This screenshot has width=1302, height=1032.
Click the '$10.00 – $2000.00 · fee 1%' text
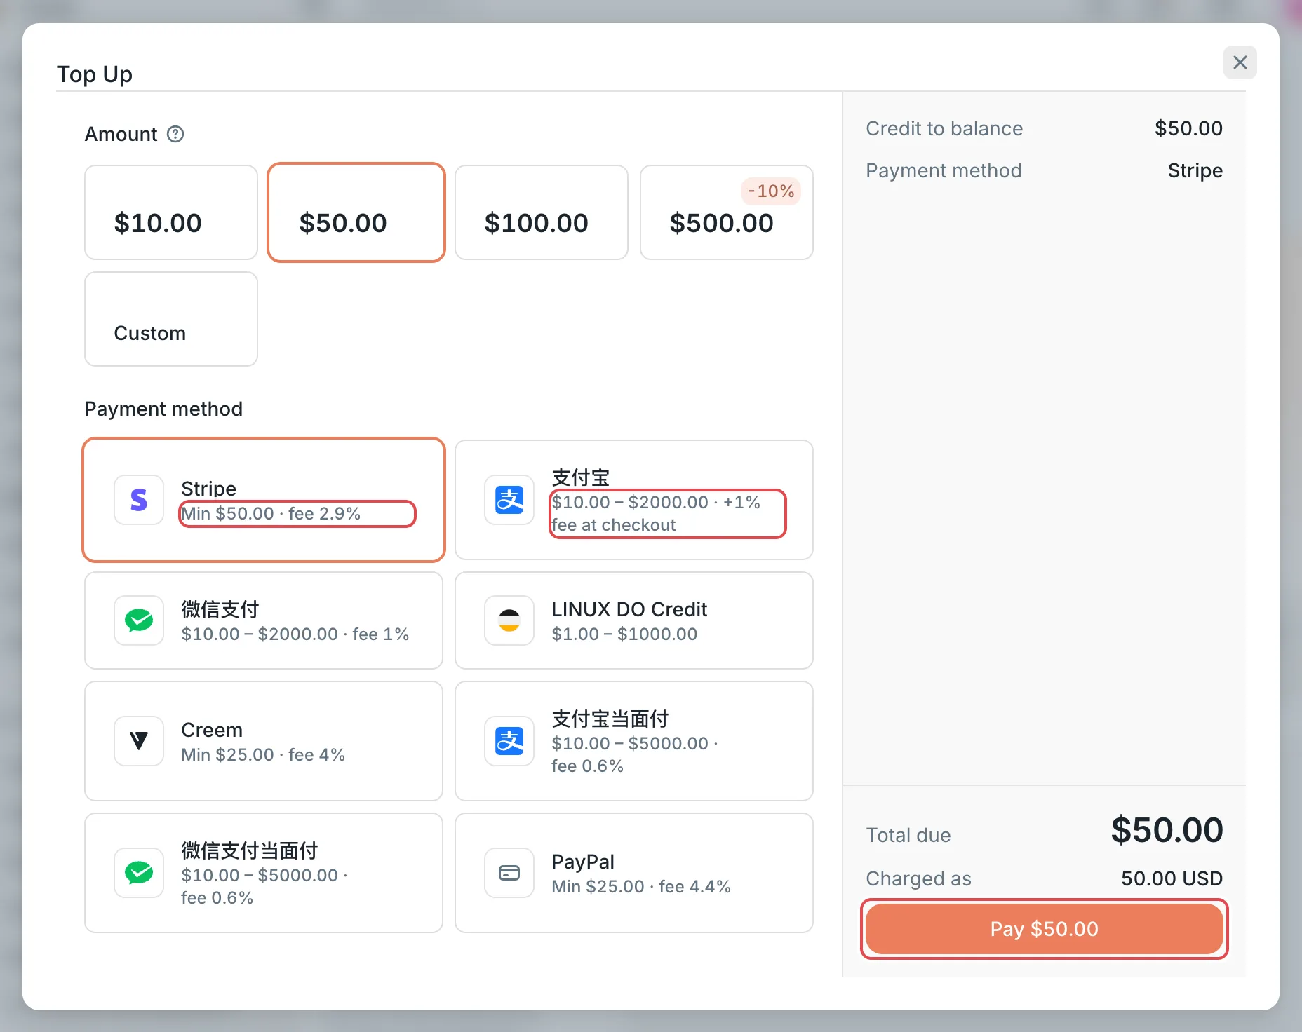[295, 634]
